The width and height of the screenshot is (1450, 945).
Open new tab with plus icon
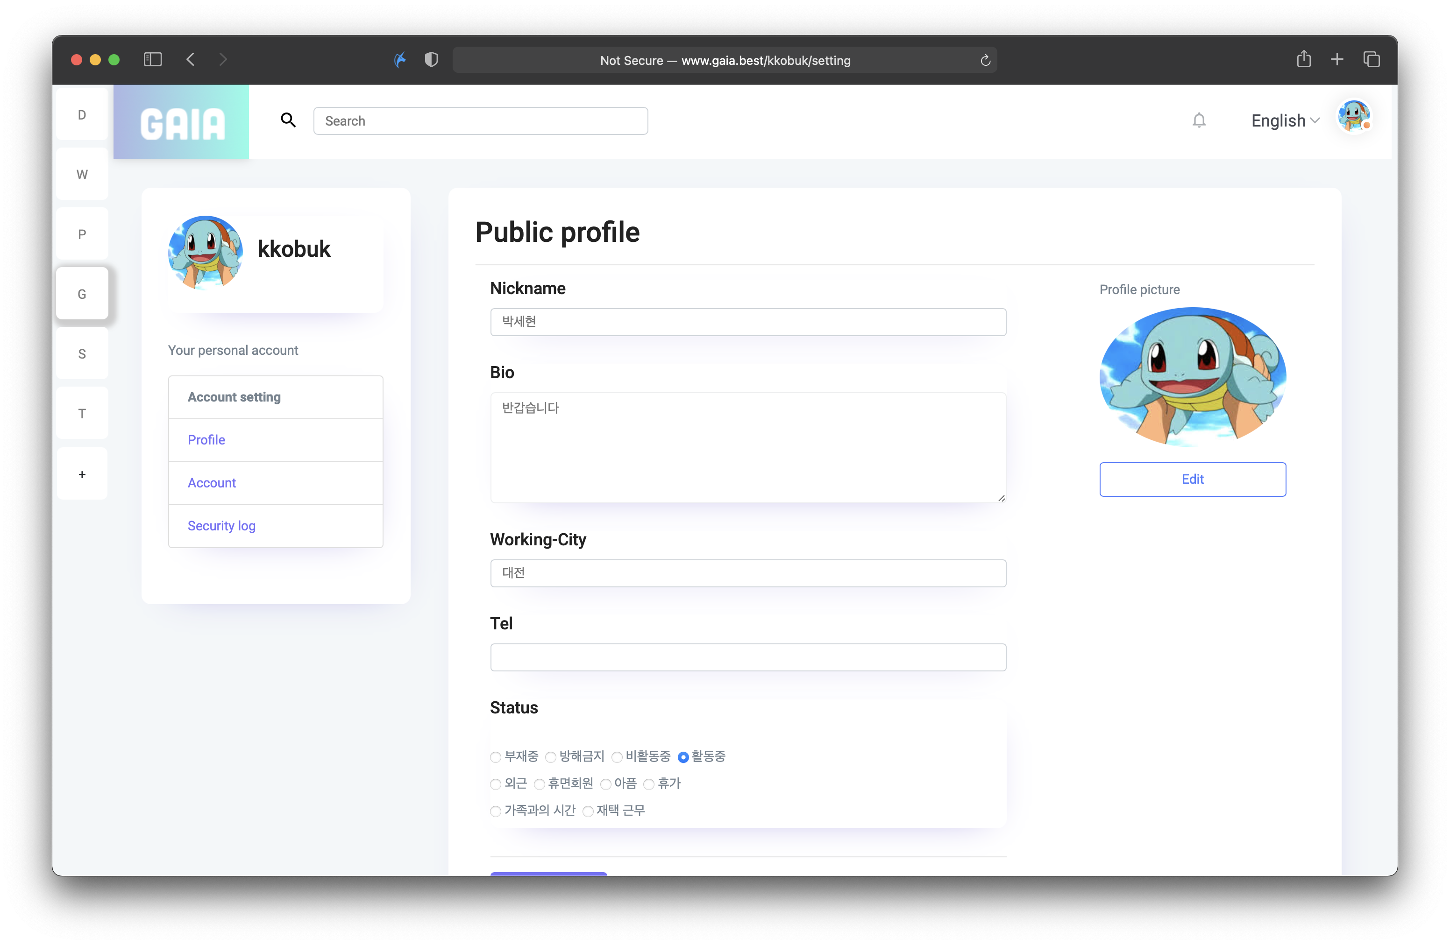[x=1336, y=59]
